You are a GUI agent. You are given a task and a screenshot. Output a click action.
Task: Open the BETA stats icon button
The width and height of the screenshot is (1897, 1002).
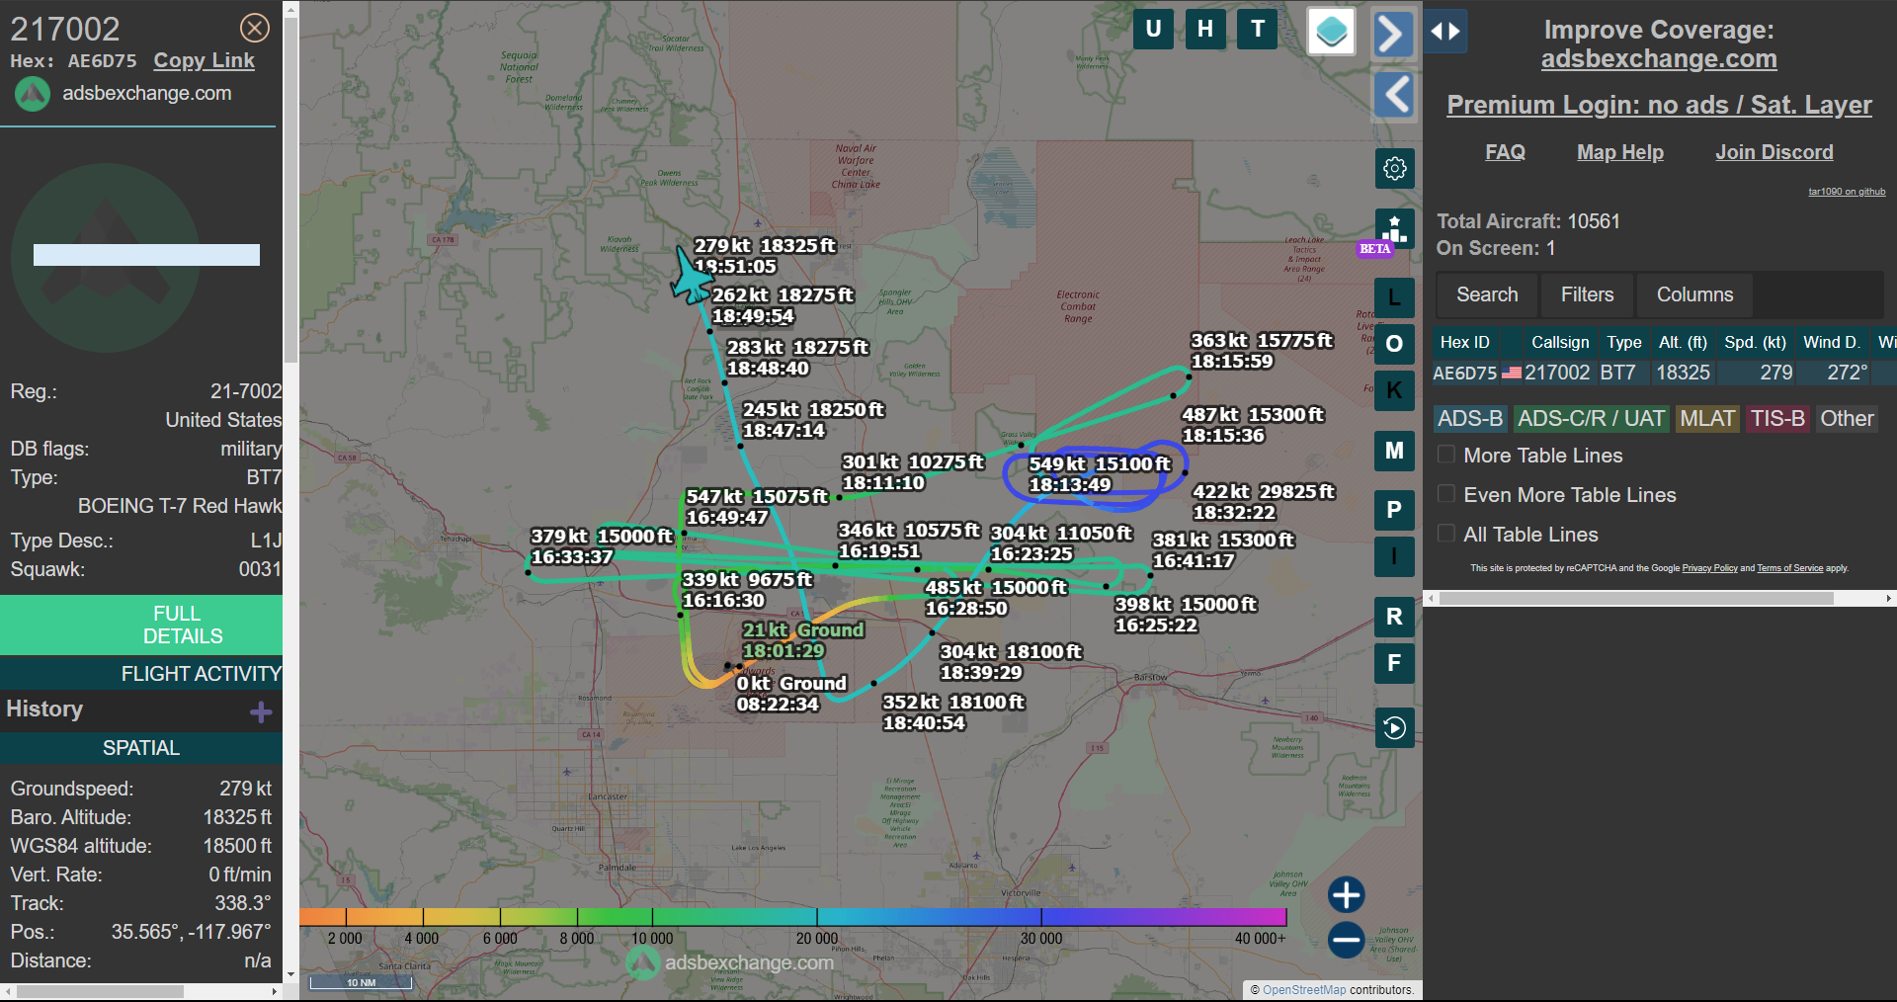click(1394, 229)
